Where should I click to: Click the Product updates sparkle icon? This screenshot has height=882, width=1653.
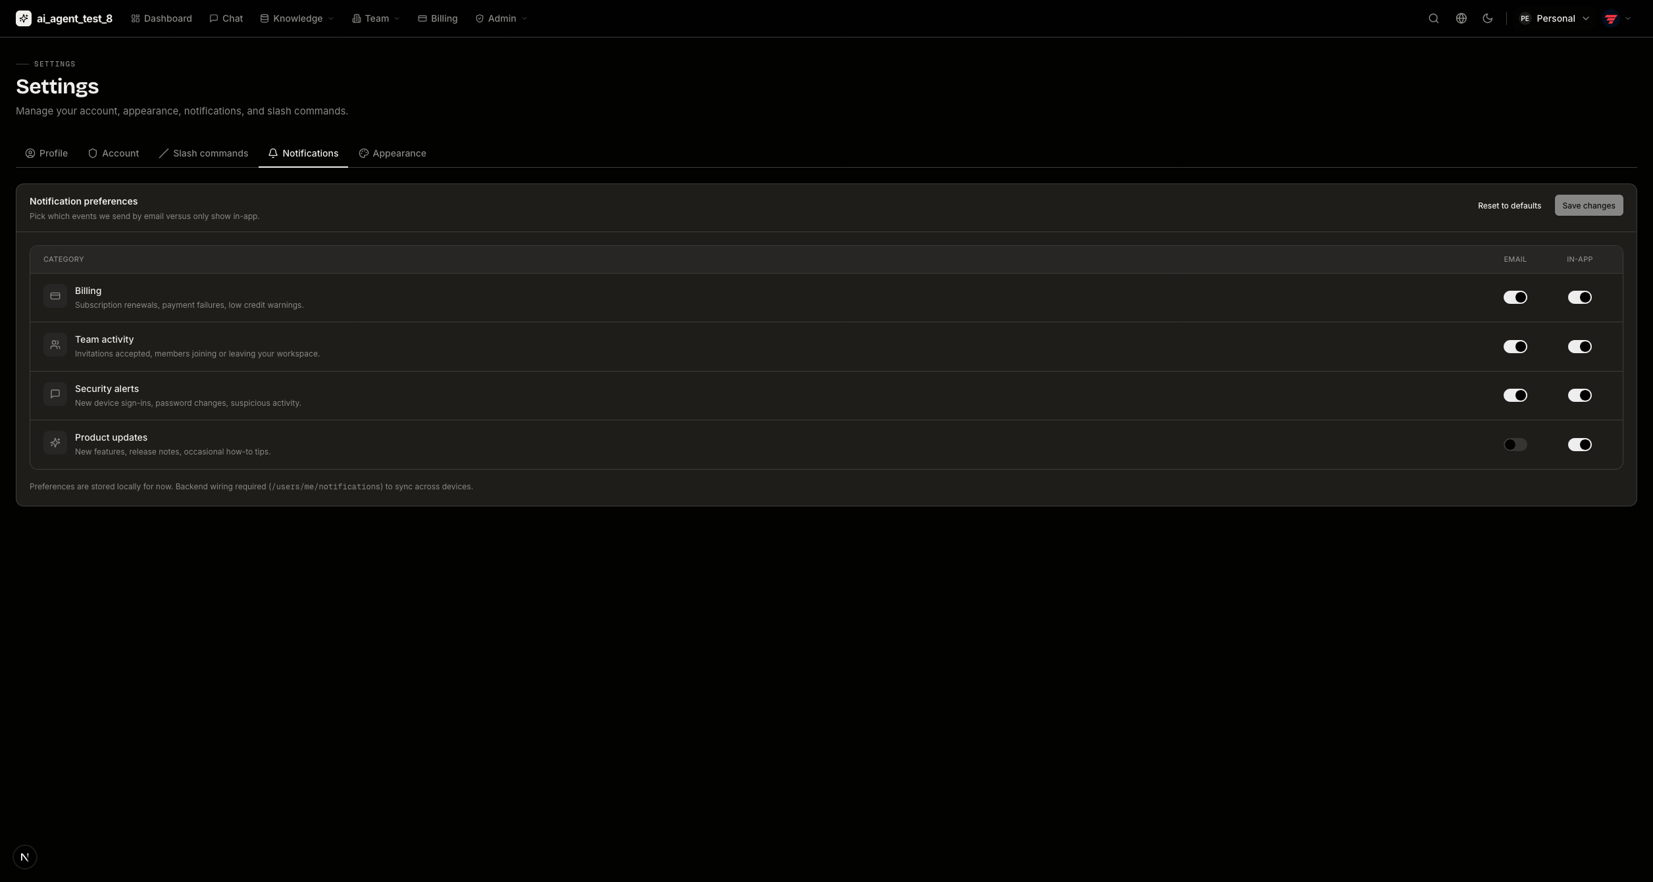tap(55, 443)
